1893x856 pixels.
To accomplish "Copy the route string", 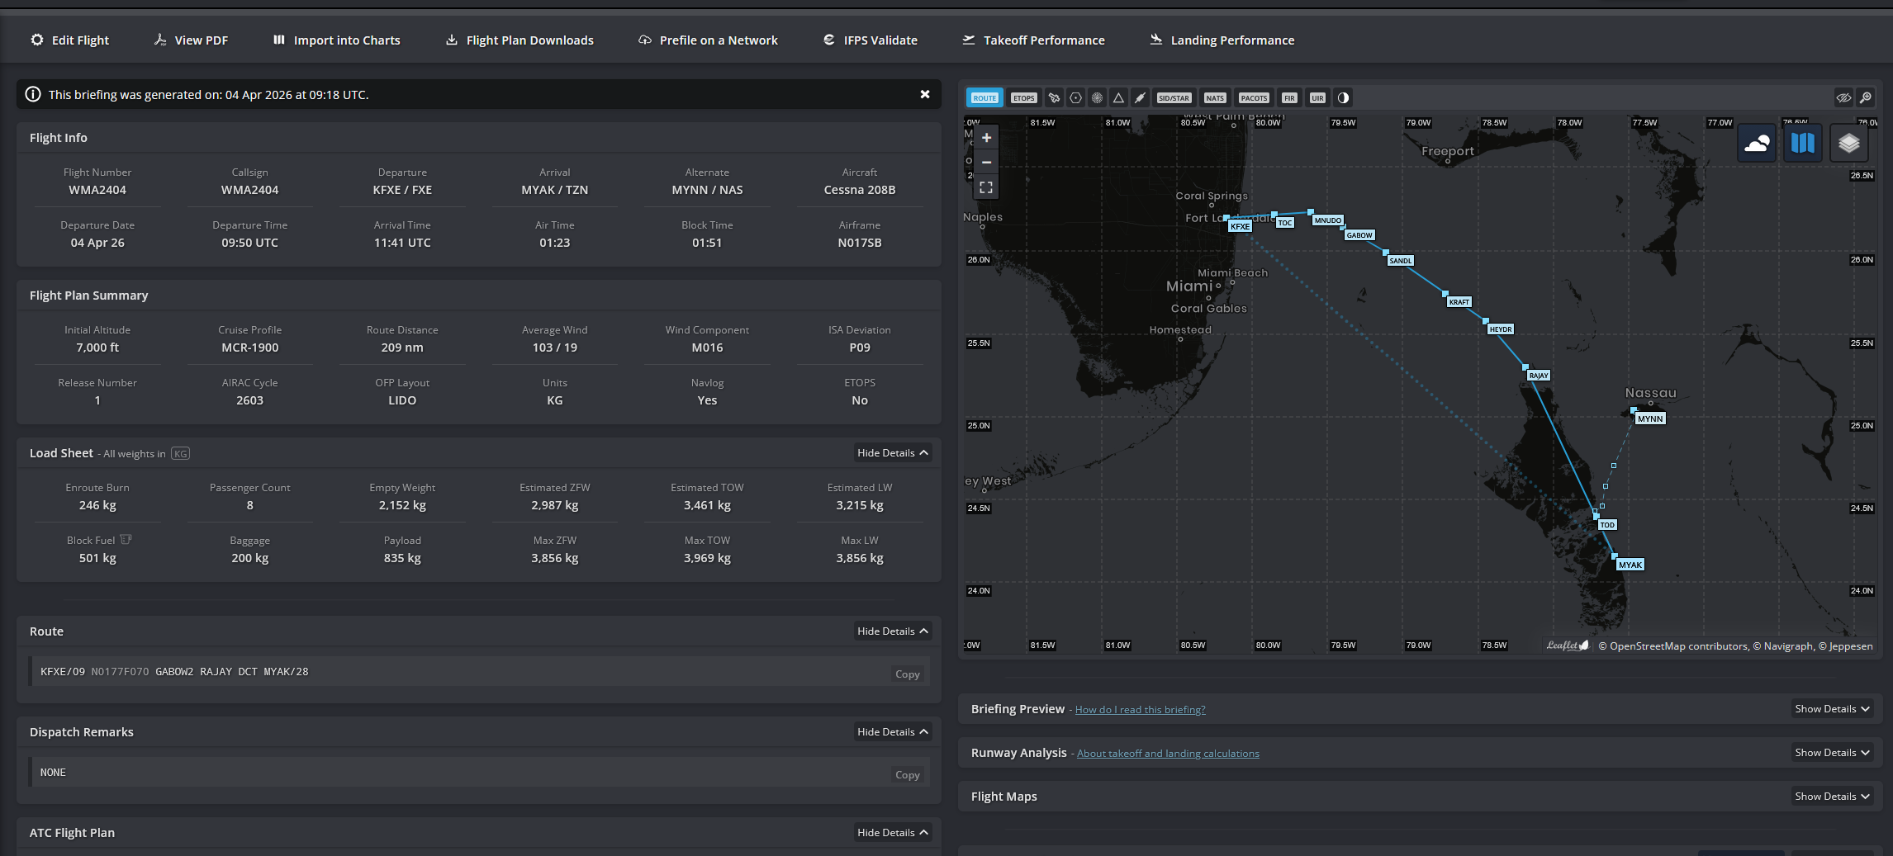I will [907, 674].
